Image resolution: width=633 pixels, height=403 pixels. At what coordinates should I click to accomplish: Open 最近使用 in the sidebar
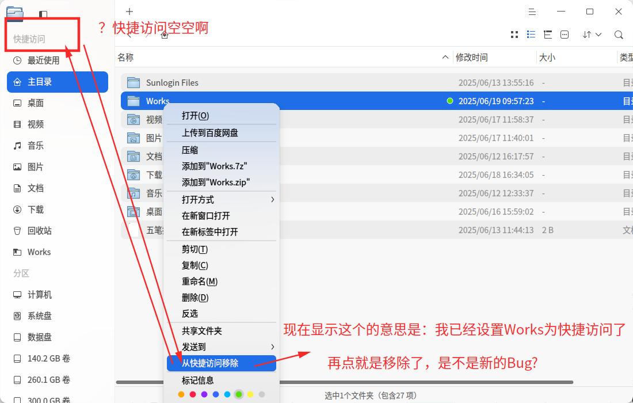tap(58, 60)
